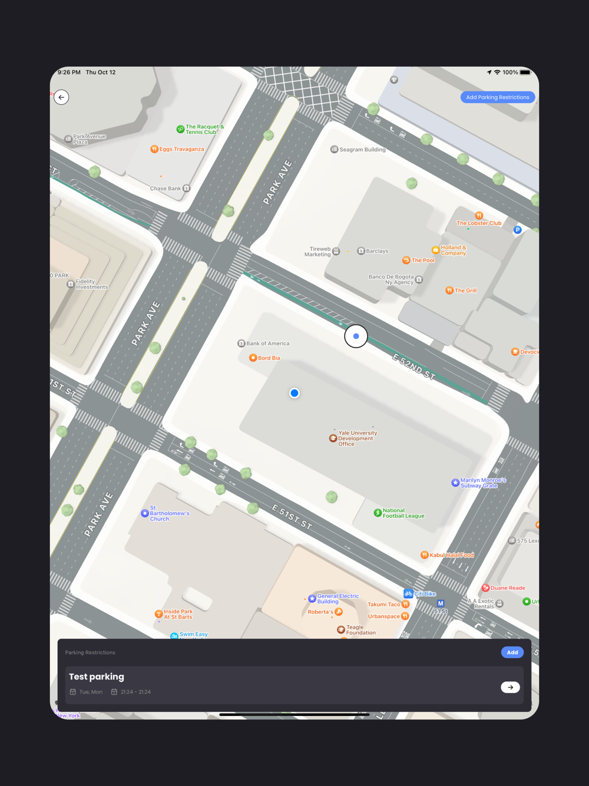Tap Teagle Foundation icon
Viewport: 589px width, 786px height.
tap(341, 630)
